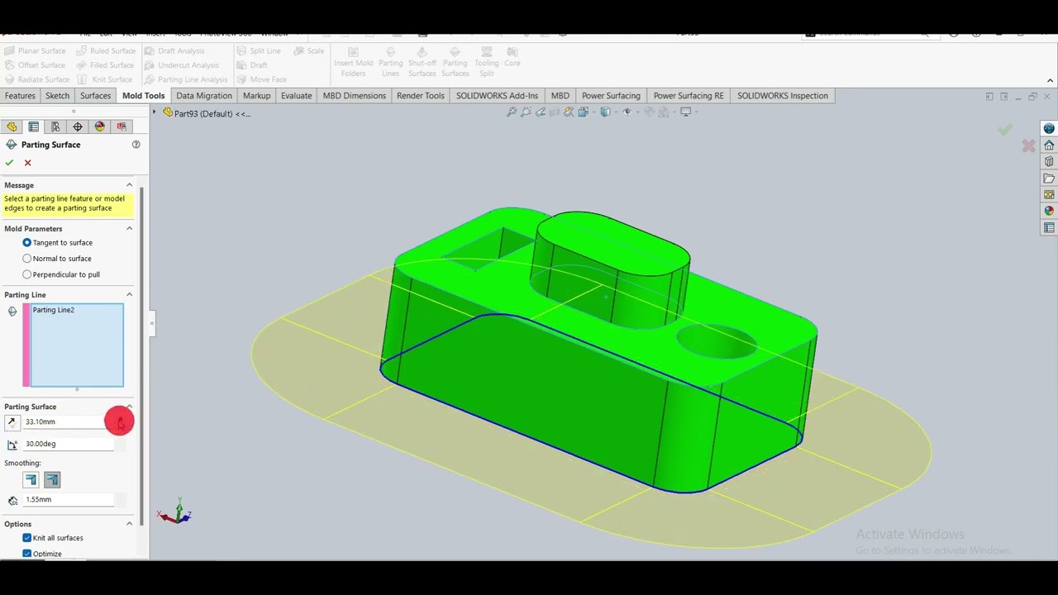
Task: Select Normal to surface option
Action: coord(27,259)
